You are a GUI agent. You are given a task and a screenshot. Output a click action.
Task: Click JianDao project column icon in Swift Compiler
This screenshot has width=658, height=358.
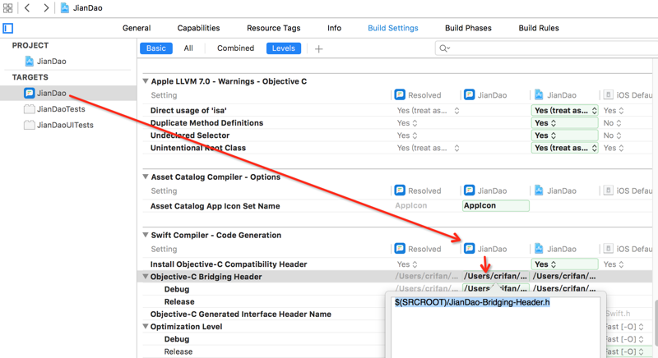tap(539, 248)
